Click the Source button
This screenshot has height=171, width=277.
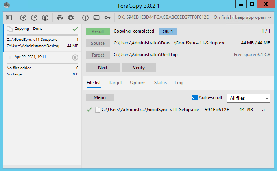(98, 43)
